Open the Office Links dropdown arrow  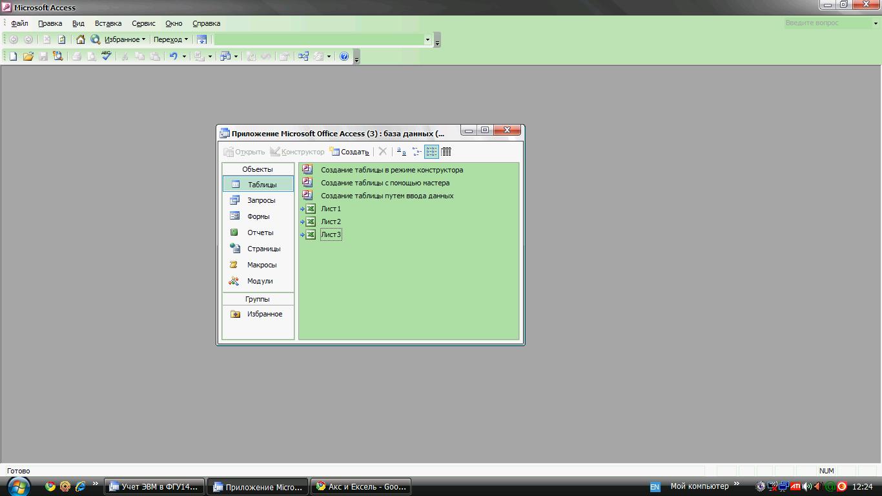pyautogui.click(x=210, y=56)
